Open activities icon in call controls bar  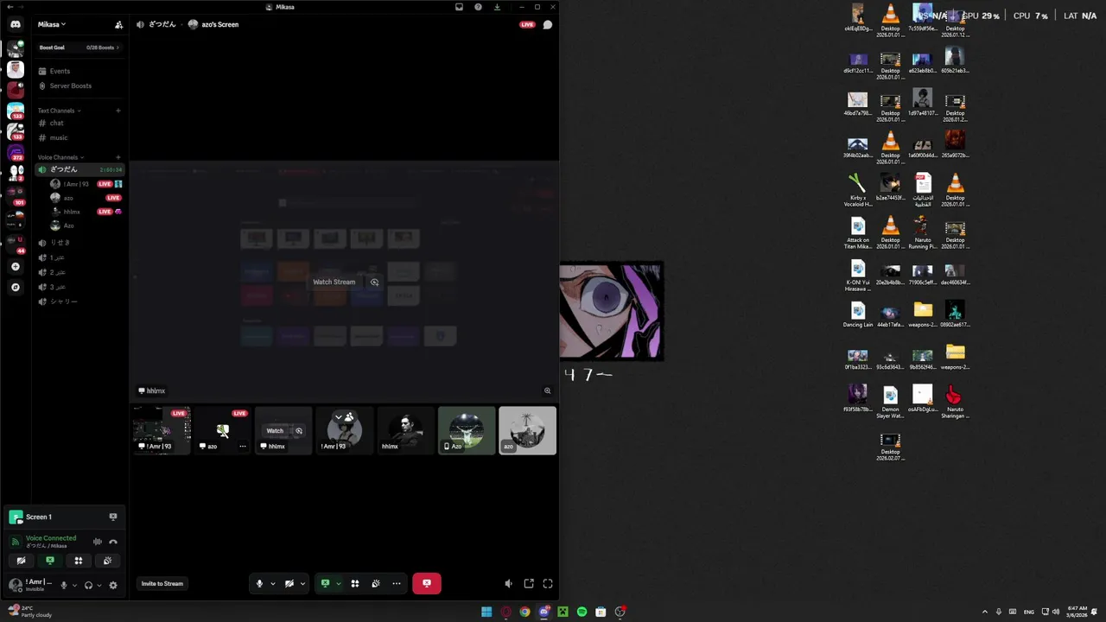click(x=355, y=584)
